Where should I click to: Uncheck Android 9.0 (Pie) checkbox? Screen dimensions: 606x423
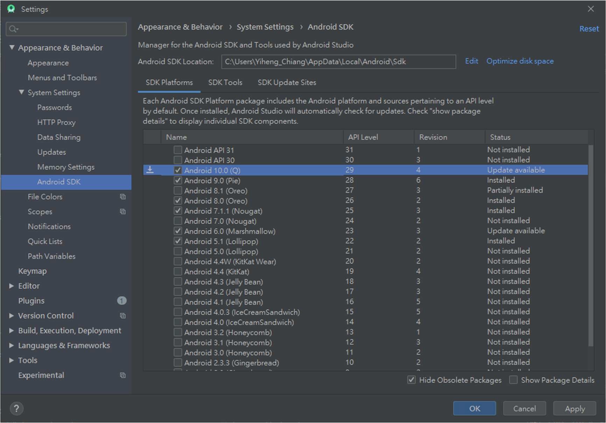[178, 180]
